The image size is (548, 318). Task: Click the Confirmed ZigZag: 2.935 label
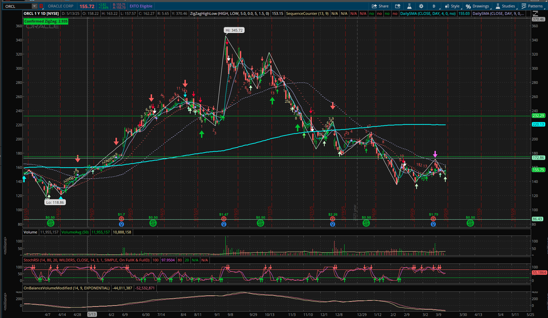pos(46,21)
